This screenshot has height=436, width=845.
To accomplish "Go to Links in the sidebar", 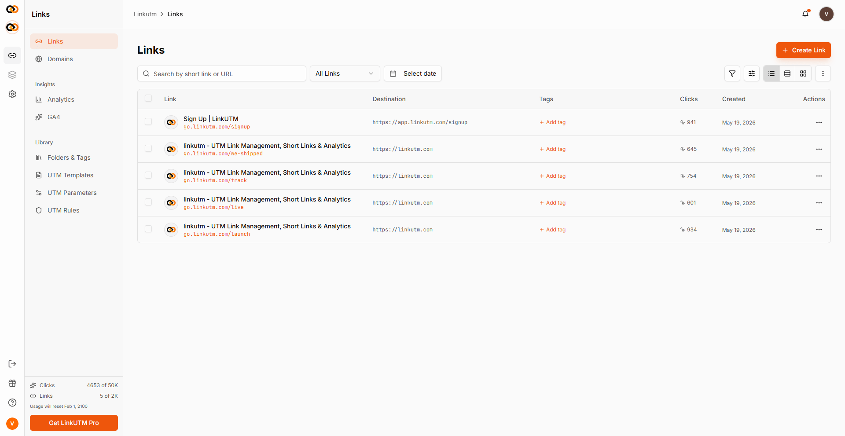I will coord(74,41).
